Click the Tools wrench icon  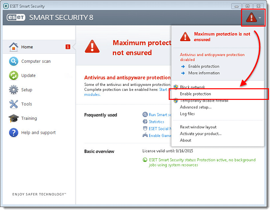pyautogui.click(x=14, y=104)
